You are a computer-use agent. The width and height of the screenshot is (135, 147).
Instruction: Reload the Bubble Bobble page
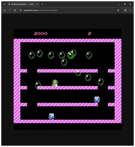click(15, 10)
